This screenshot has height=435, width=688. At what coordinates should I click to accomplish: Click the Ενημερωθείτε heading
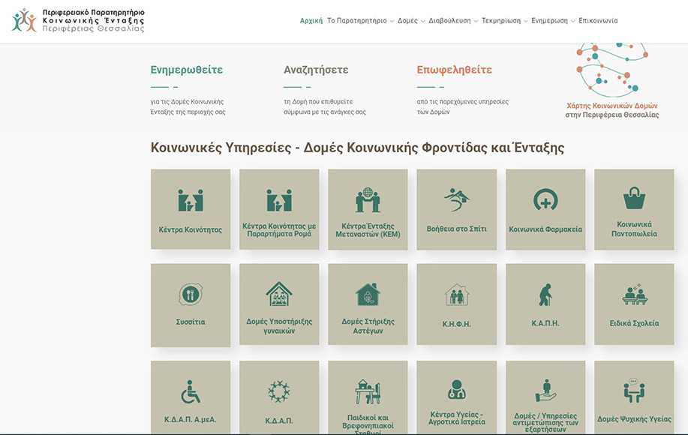pos(187,70)
